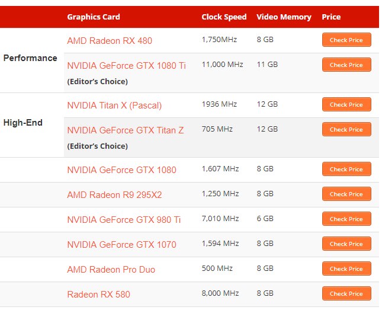The width and height of the screenshot is (382, 310).
Task: Check Price for GeForce GTX 1080
Action: pyautogui.click(x=346, y=169)
